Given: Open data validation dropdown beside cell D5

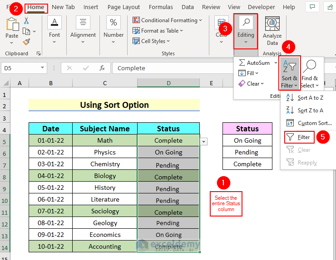Looking at the screenshot, I should [x=203, y=141].
